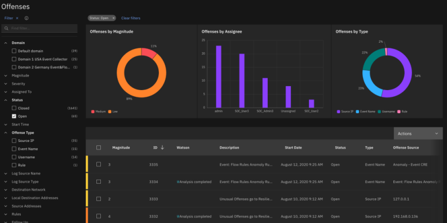Click offense source 192.168.0.136
This screenshot has height=223, width=447.
coord(405,216)
